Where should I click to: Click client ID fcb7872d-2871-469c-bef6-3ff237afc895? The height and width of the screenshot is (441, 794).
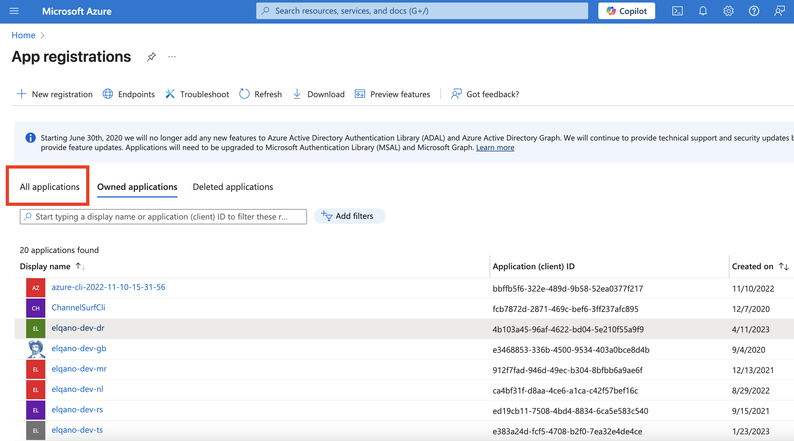click(x=566, y=309)
